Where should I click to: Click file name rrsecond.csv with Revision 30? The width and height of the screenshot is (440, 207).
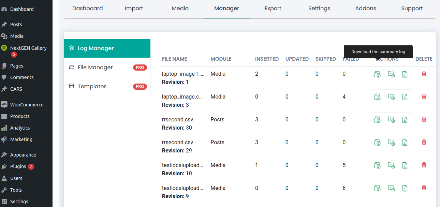tap(178, 120)
